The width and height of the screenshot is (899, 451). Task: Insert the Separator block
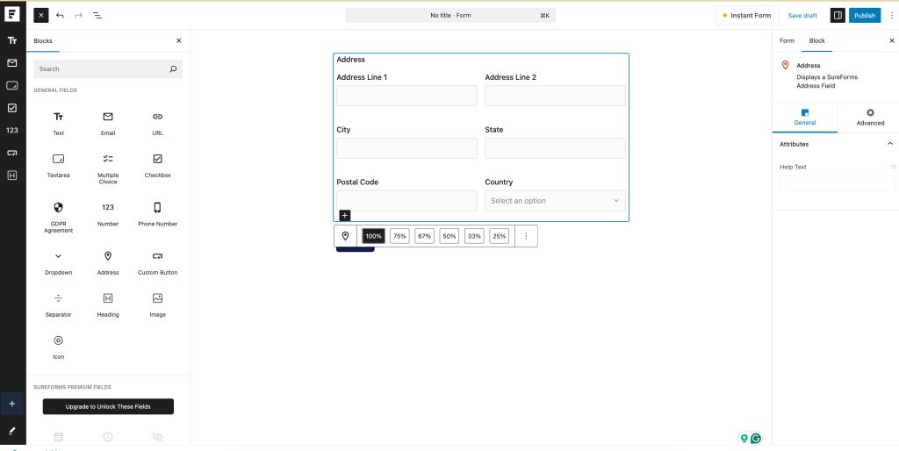(58, 304)
